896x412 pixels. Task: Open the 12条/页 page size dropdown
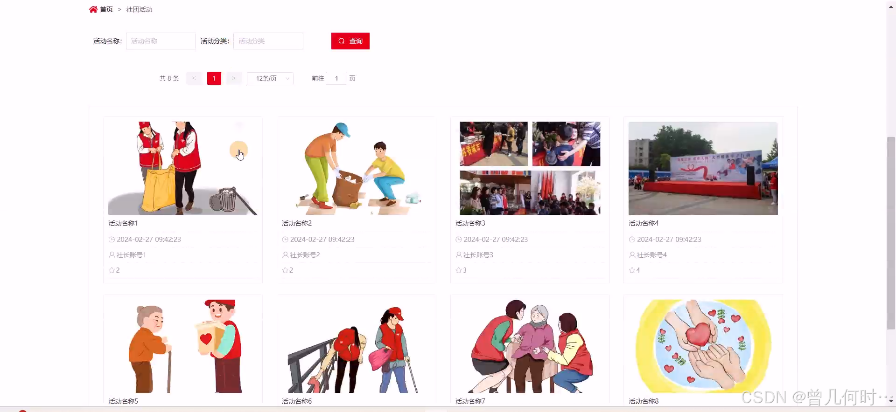[270, 78]
